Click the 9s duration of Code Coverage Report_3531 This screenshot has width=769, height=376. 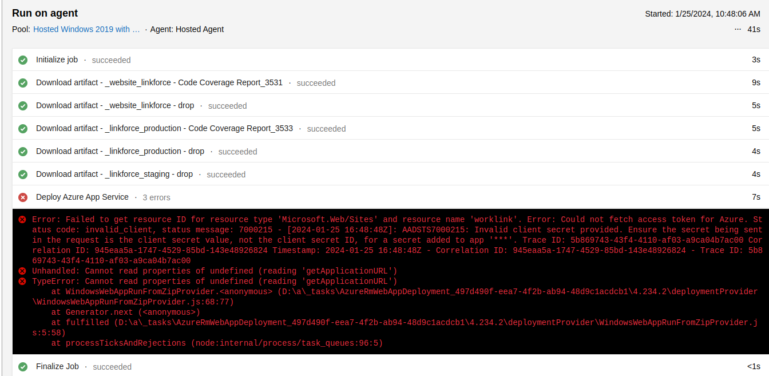tap(756, 83)
